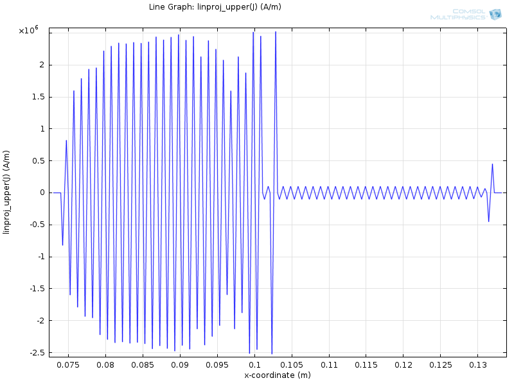
Task: Click the 2 y-axis tick label
Action: pyautogui.click(x=41, y=65)
